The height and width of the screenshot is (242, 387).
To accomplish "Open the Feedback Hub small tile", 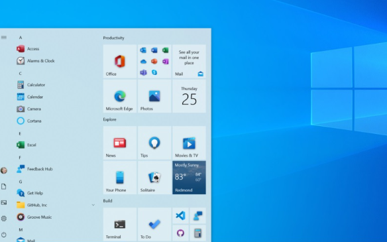I will [x=197, y=215].
